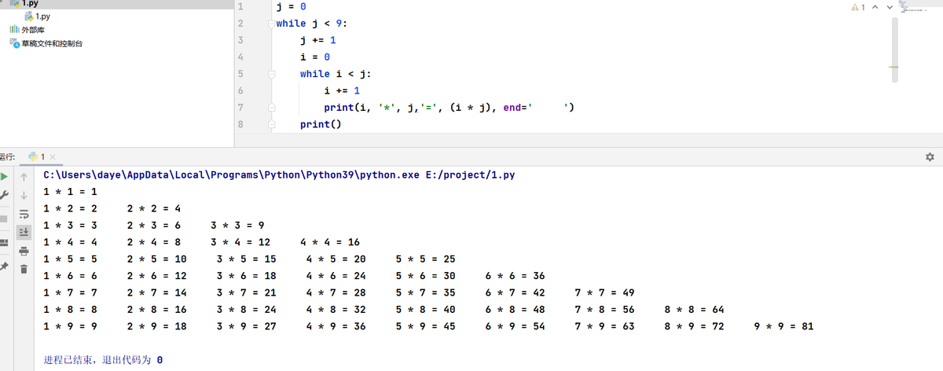Click output text '1 * 1 = 1'
This screenshot has height=371, width=943.
tap(71, 192)
